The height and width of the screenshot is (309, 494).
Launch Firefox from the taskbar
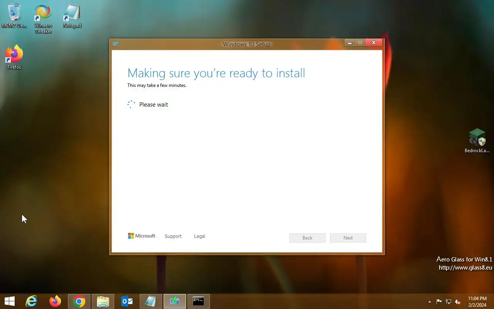[x=55, y=301]
